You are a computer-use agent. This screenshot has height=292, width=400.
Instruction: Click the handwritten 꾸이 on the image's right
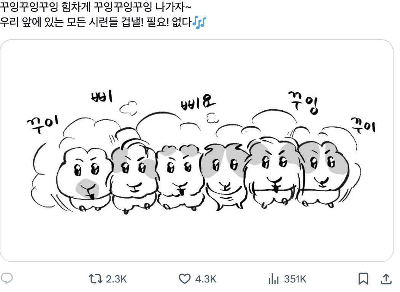[362, 125]
